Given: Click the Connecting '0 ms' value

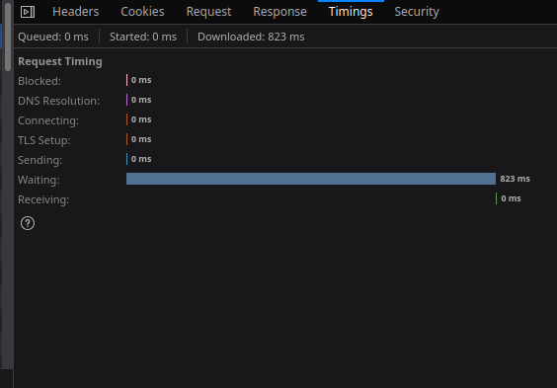Looking at the screenshot, I should [141, 119].
